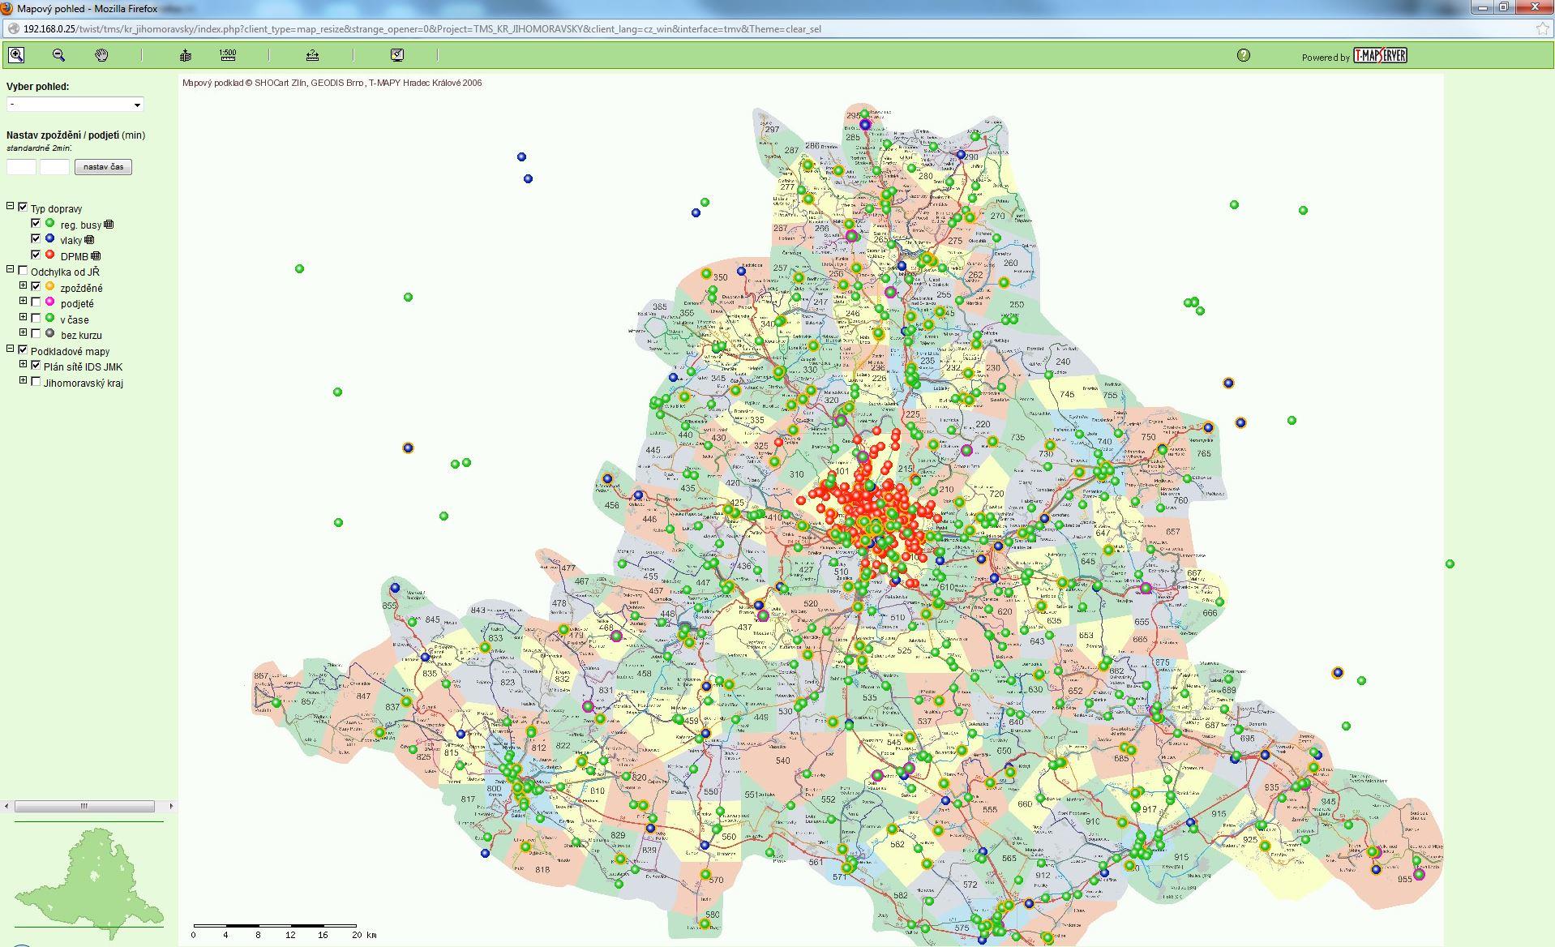Click the second podjetí minutes input field
The height and width of the screenshot is (947, 1555).
54,167
